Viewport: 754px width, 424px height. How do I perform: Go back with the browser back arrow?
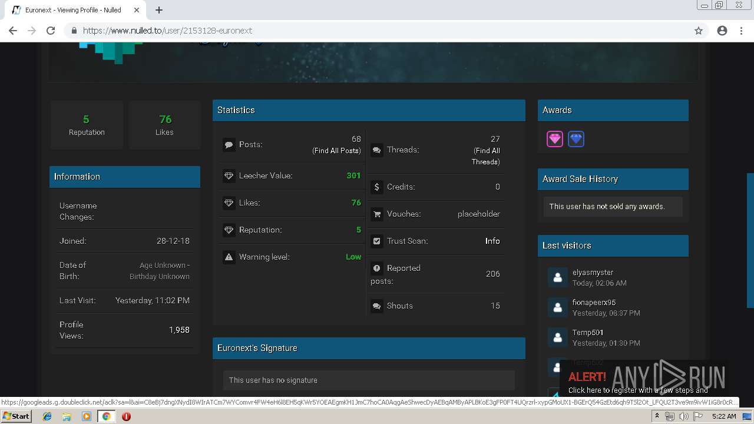coord(13,31)
